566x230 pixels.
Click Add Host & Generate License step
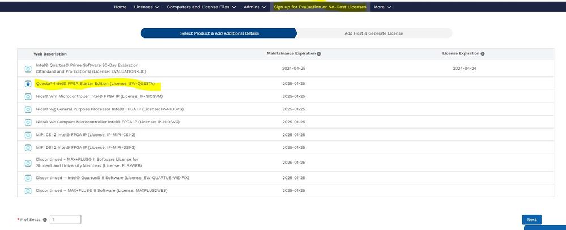coord(374,33)
